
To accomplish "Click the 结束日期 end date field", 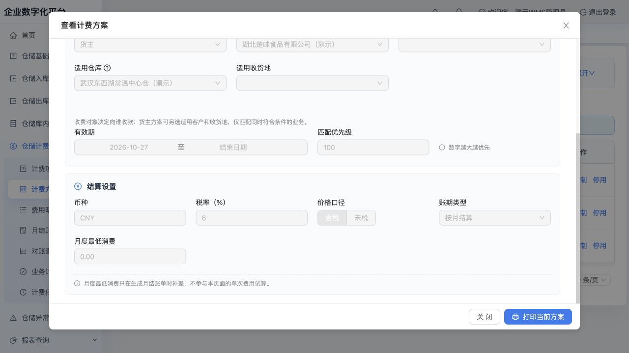I will tap(233, 147).
